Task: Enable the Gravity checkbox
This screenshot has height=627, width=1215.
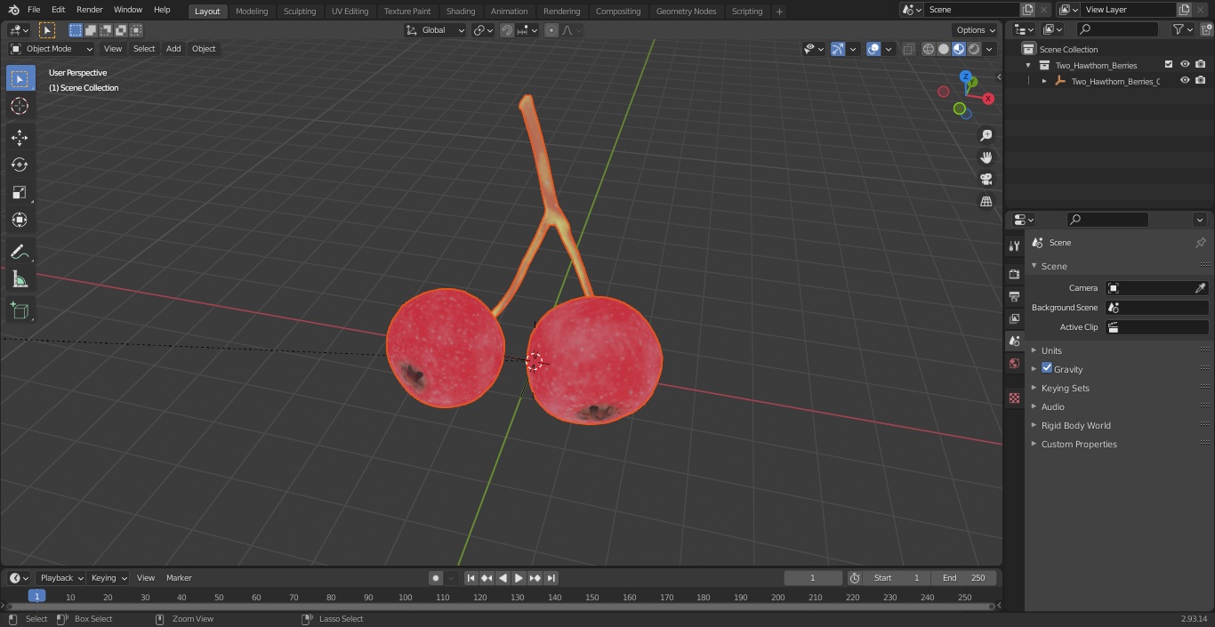Action: (1047, 368)
